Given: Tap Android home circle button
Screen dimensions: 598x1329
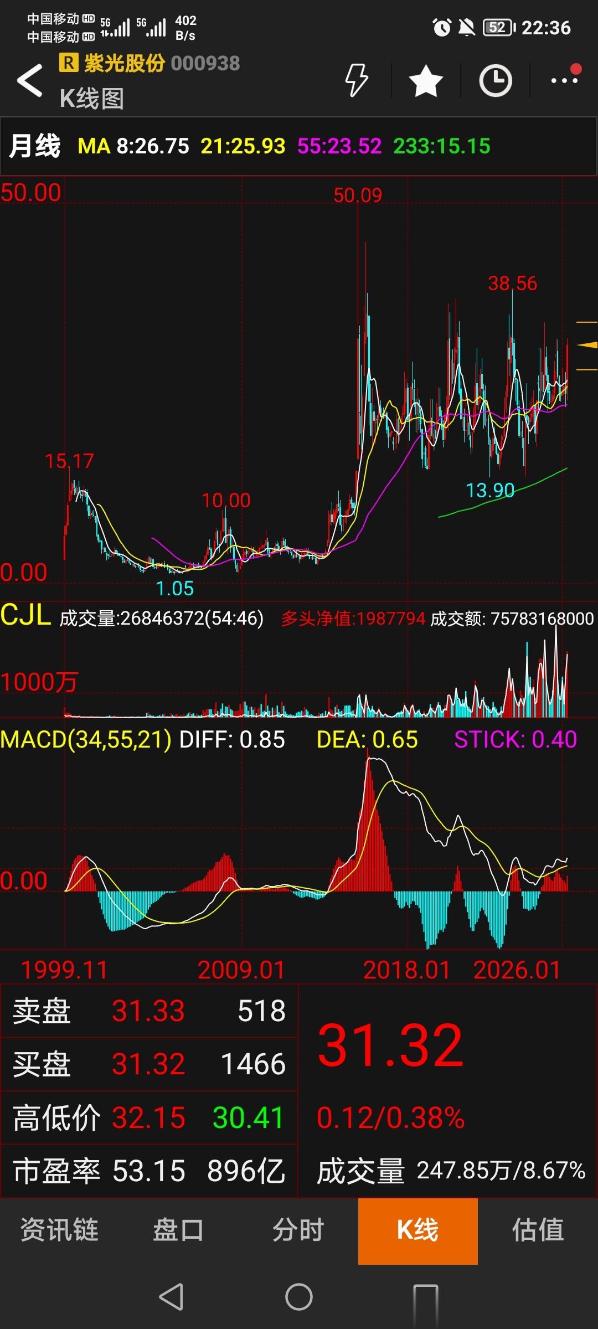Looking at the screenshot, I should pyautogui.click(x=299, y=1296).
